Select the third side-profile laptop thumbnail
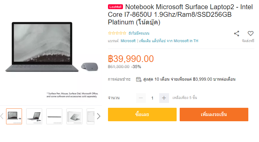The width and height of the screenshot is (259, 142). coord(54,116)
